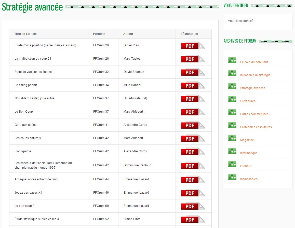
Task: Download PDF for La malédiction du coup 54
Action: tap(193, 59)
